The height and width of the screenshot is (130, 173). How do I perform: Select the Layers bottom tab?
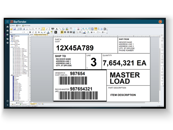(x=14, y=104)
